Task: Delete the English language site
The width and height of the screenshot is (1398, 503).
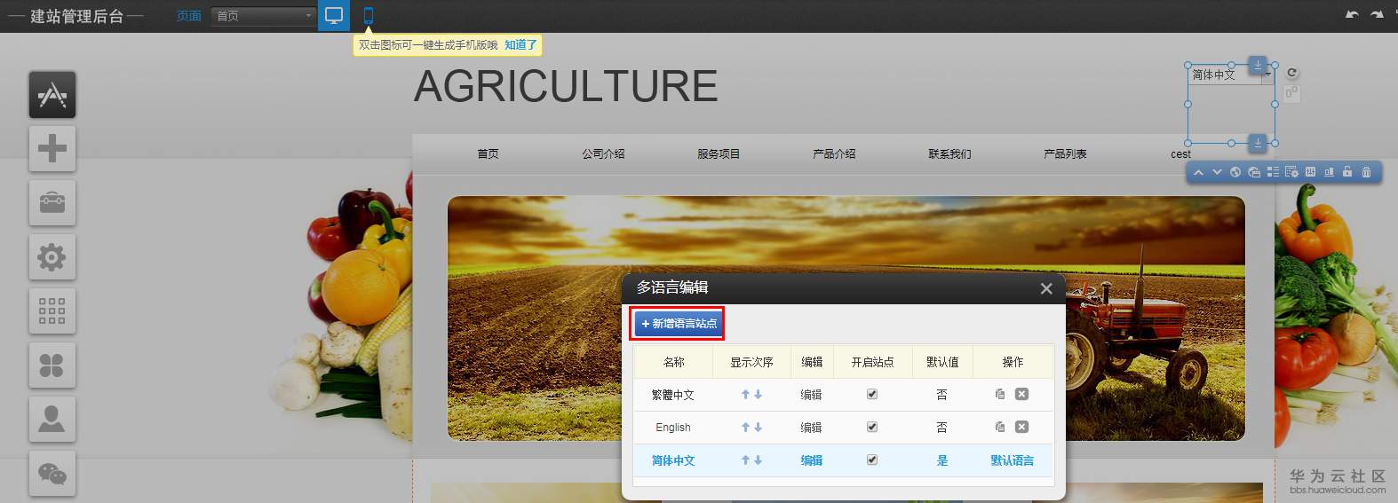Action: click(1021, 427)
